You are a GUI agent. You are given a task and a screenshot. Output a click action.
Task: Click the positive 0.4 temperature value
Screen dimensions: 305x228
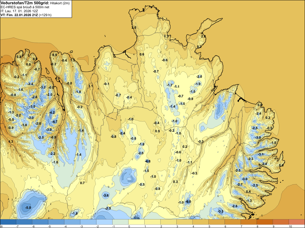[x=248, y=191]
